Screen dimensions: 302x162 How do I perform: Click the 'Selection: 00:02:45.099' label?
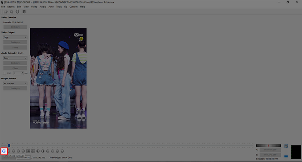[x=267, y=159]
